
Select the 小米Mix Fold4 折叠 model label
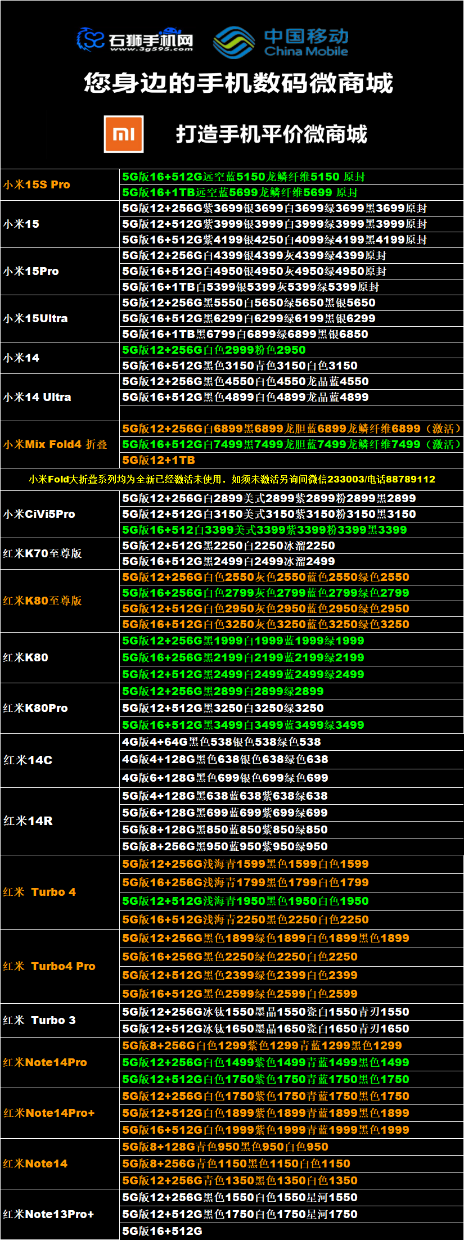tap(55, 444)
